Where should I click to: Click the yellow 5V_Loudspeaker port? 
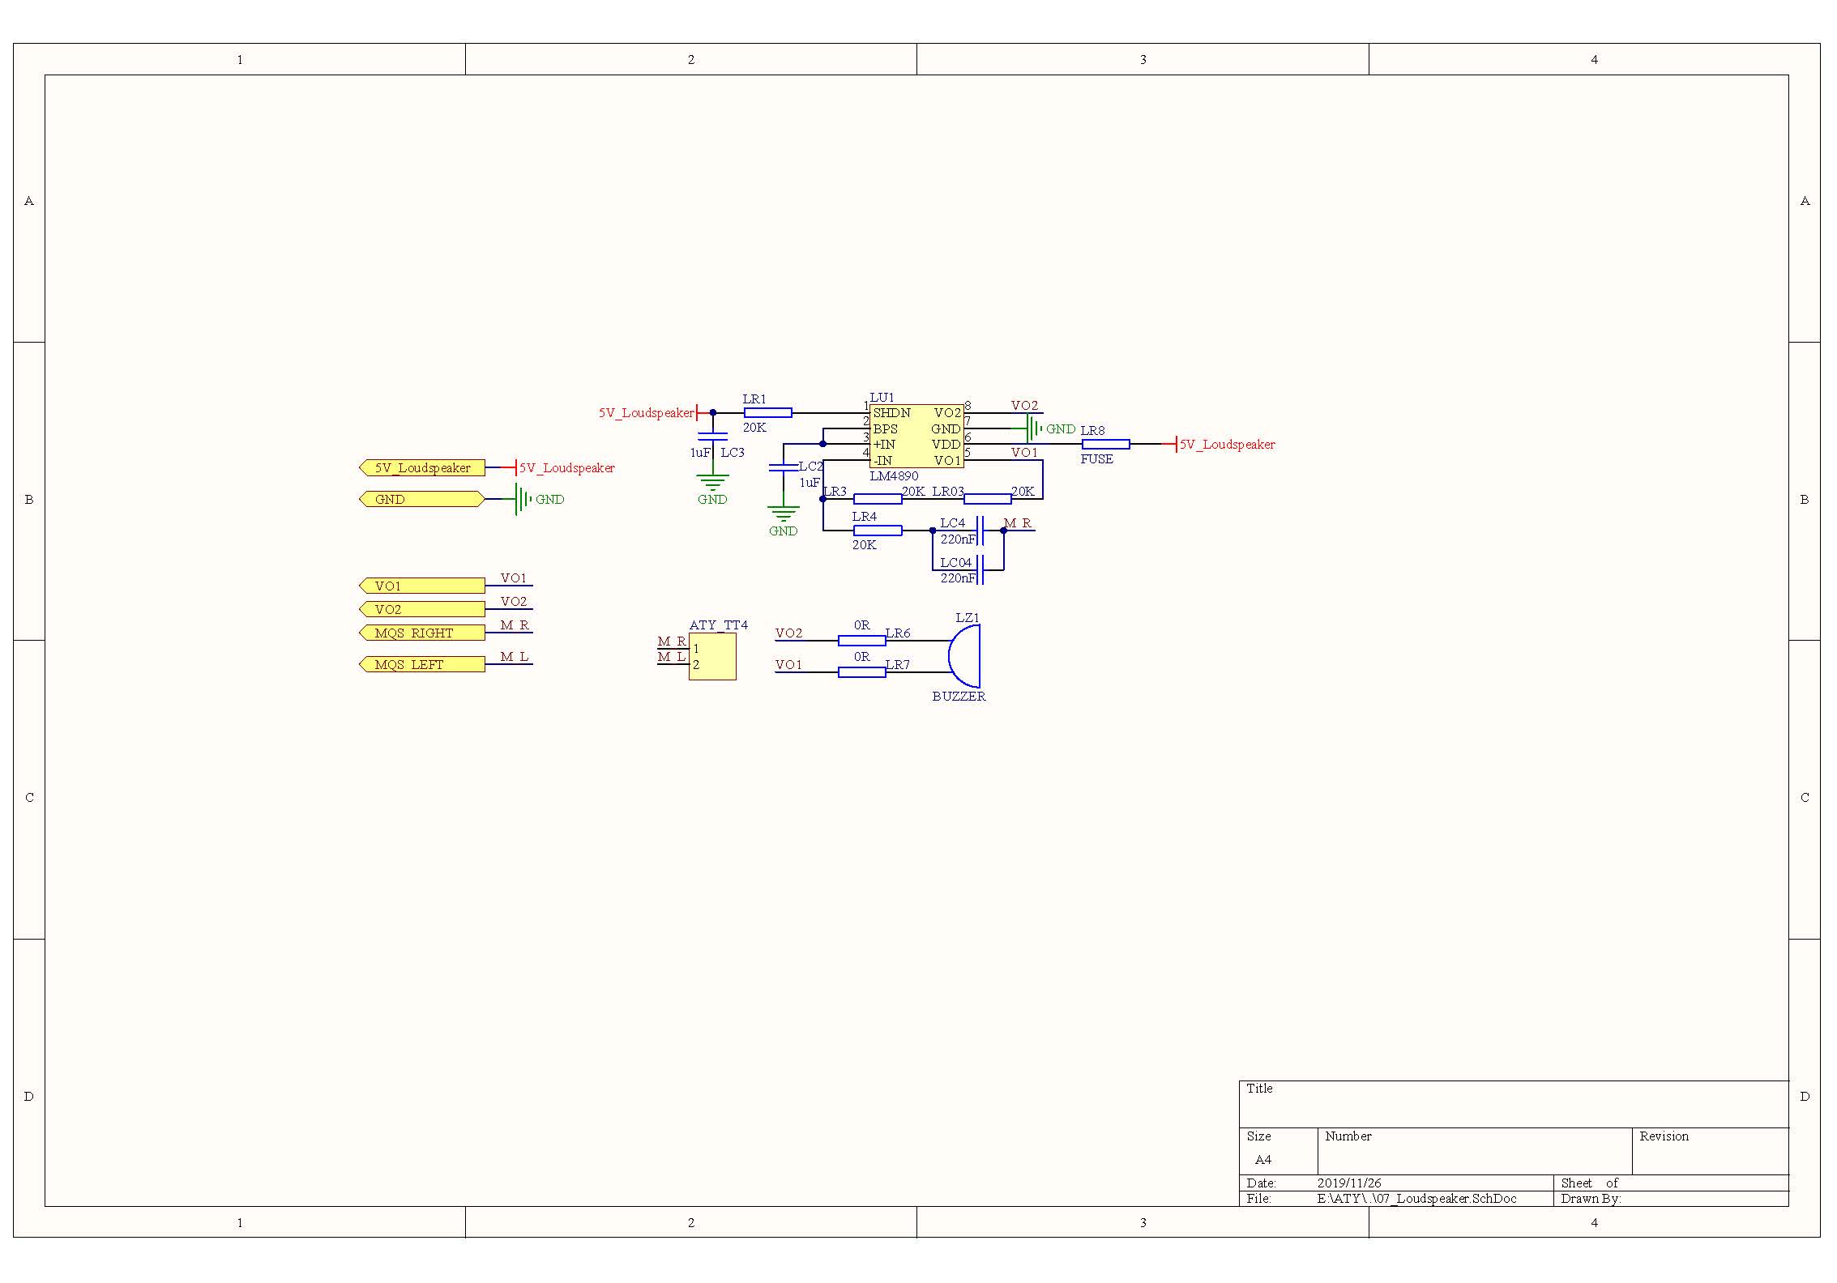421,468
